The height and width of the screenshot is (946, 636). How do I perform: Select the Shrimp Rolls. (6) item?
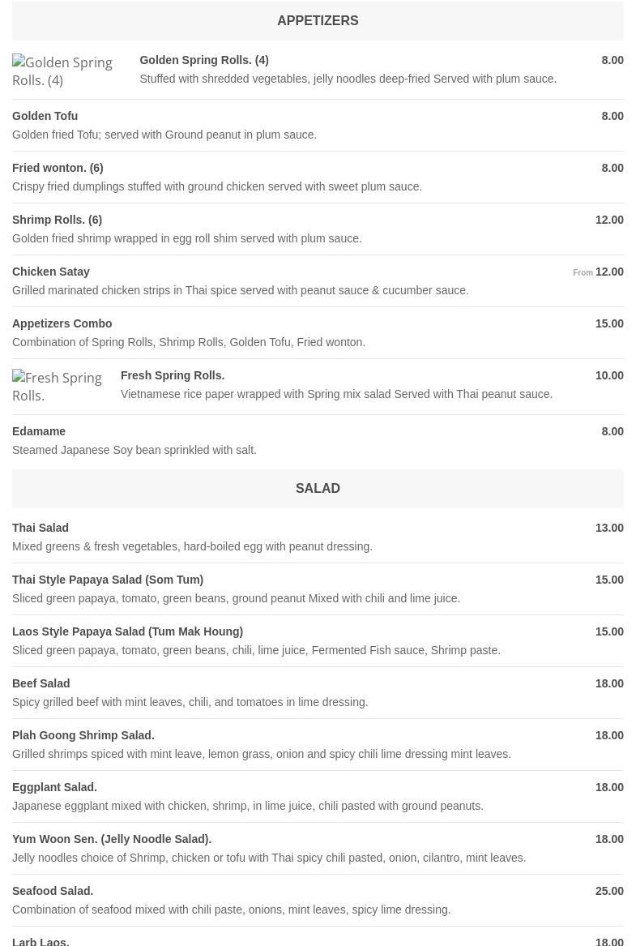click(x=57, y=220)
